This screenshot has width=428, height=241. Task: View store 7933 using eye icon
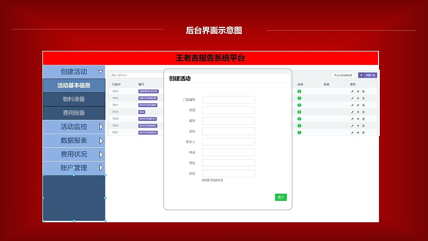(x=358, y=91)
